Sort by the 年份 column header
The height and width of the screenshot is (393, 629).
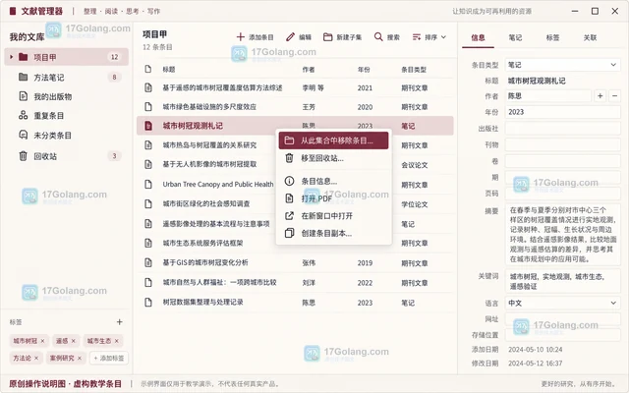(x=364, y=70)
